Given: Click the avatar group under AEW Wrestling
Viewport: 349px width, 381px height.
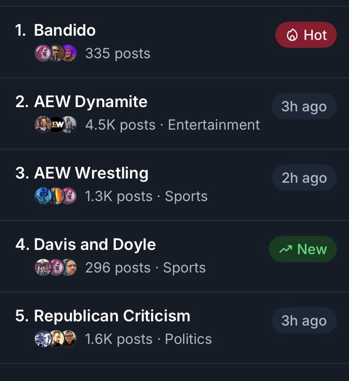Looking at the screenshot, I should click(55, 196).
